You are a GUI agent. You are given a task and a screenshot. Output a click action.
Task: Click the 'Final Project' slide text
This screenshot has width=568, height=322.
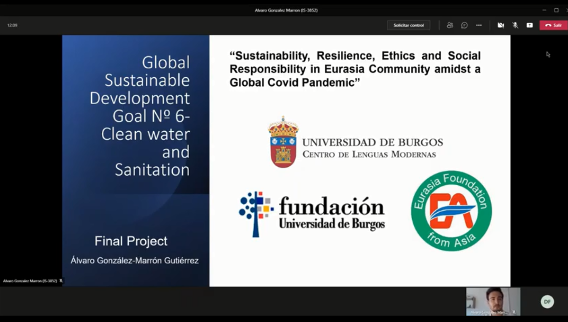point(131,241)
